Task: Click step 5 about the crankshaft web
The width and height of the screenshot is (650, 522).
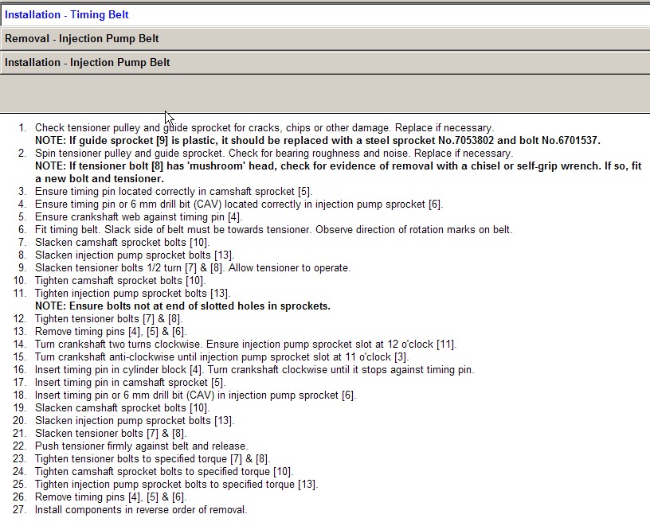Action: (138, 216)
